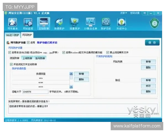
Task: Open the 网马查杀 scanning module
Action: tap(13, 24)
